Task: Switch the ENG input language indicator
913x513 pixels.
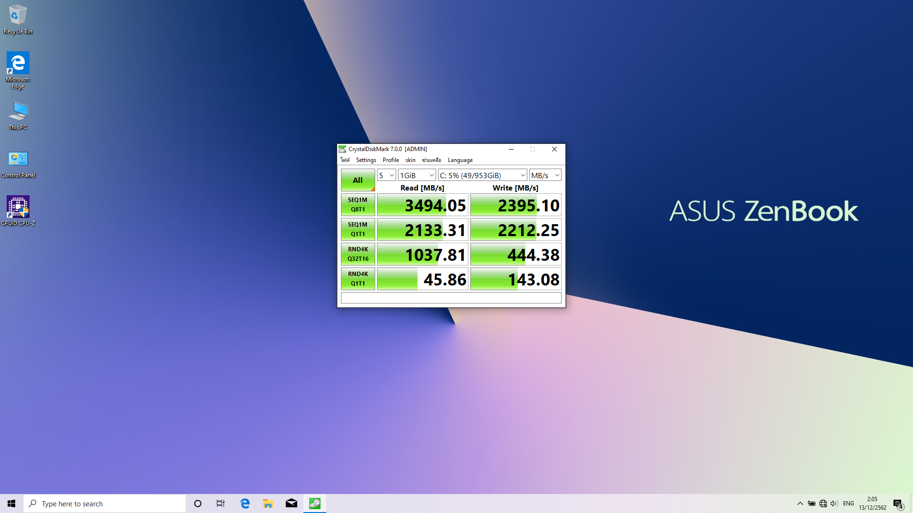Action: coord(848,503)
